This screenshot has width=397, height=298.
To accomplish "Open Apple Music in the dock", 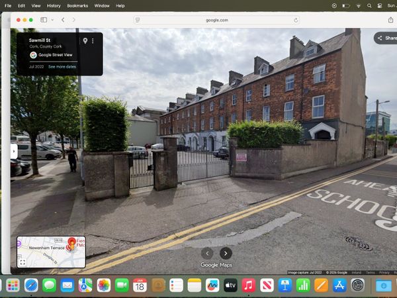I will 249,285.
